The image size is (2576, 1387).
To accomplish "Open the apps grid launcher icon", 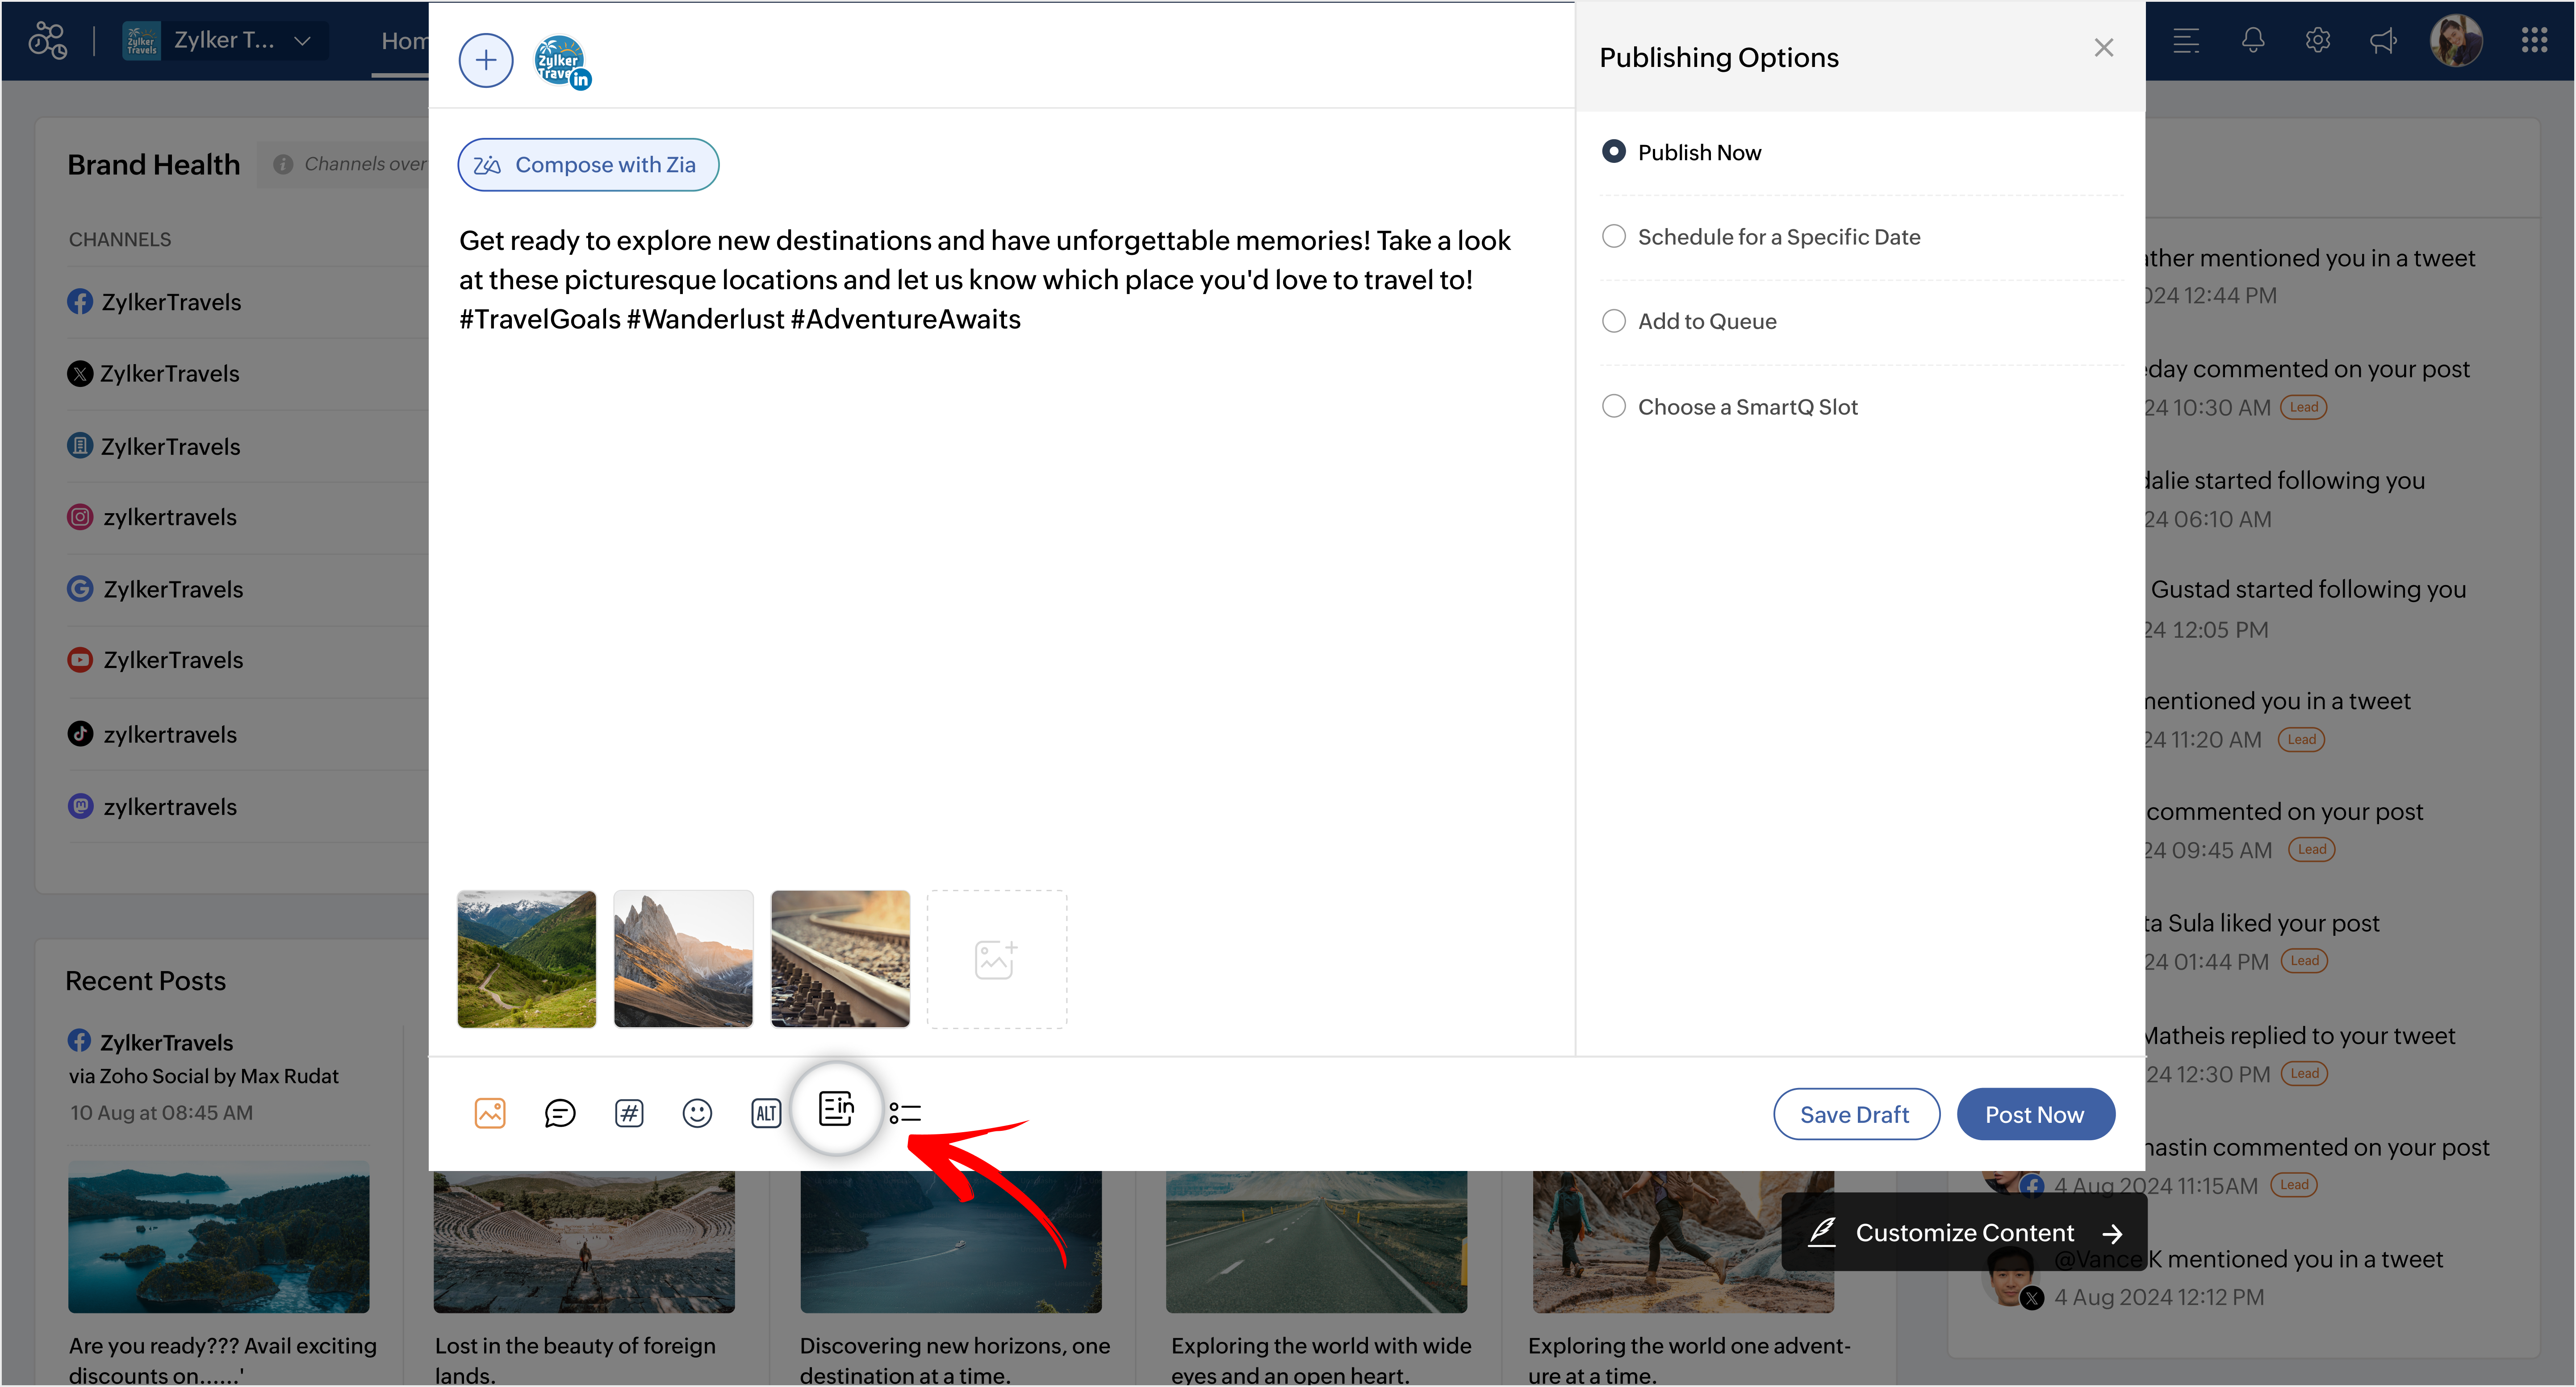I will [2534, 41].
